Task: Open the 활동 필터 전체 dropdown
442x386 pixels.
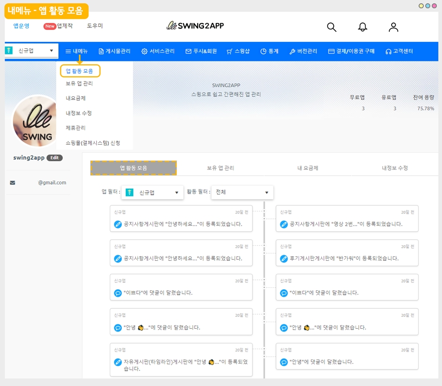Action: [242, 193]
